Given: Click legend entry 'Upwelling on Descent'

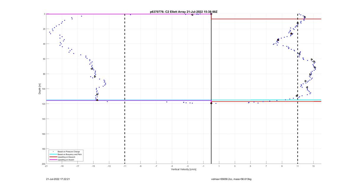Looking at the screenshot, I should point(67,157).
